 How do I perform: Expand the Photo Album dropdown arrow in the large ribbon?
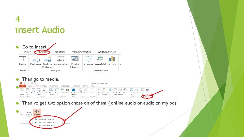(x=80, y=67)
